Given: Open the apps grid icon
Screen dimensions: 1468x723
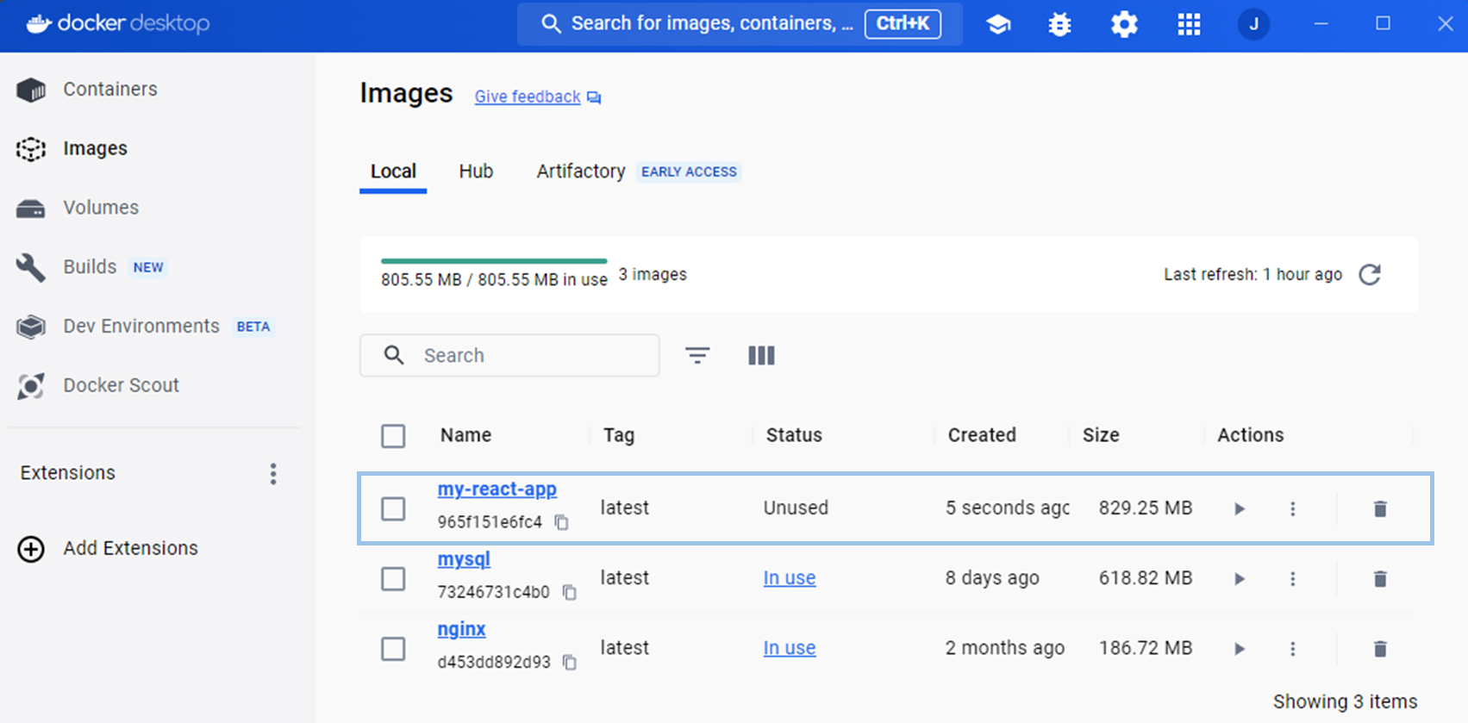Looking at the screenshot, I should (x=1189, y=24).
